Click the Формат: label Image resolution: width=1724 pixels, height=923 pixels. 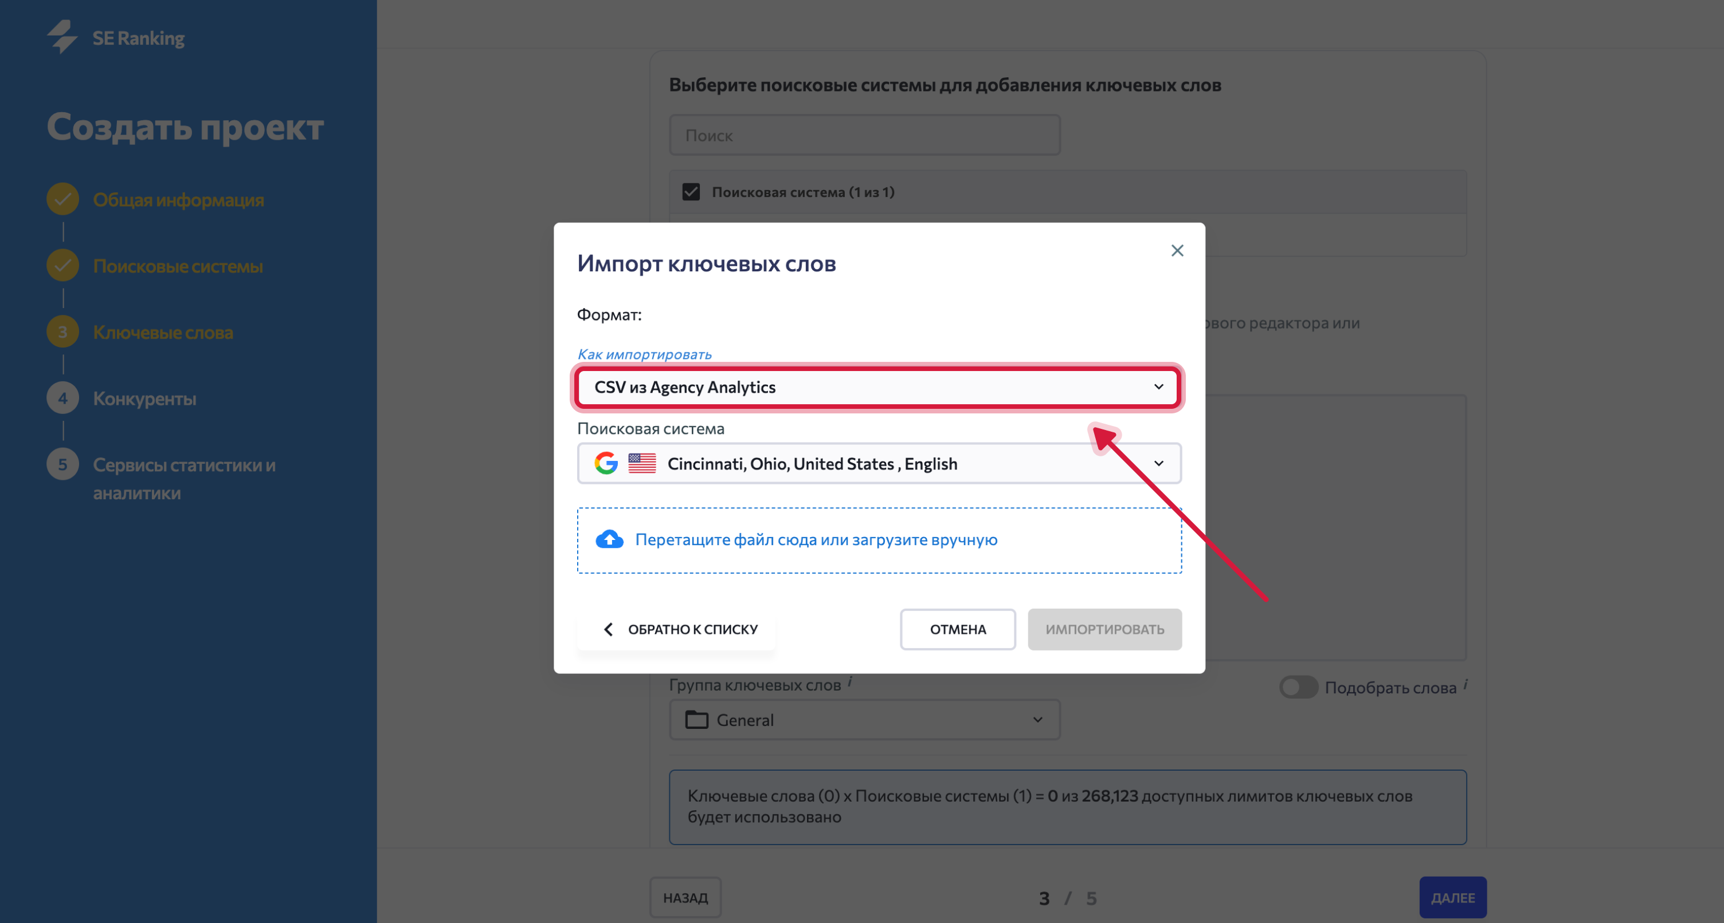[x=609, y=314]
